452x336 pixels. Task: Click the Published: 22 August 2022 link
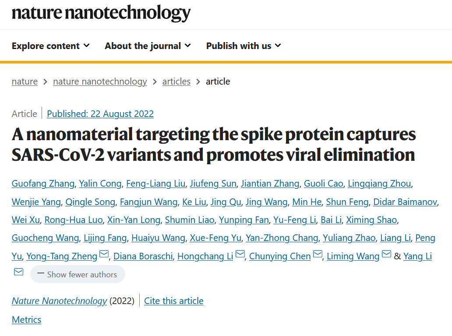click(x=100, y=114)
